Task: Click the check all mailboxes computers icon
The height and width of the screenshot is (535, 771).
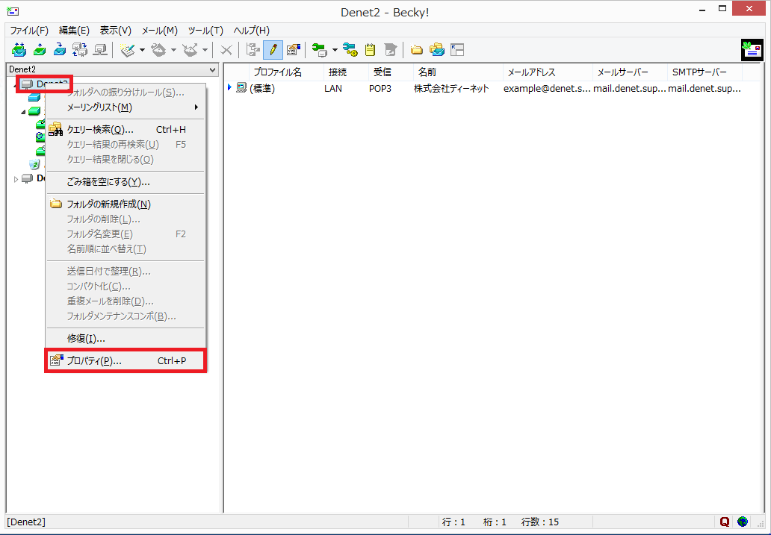Action: pyautogui.click(x=80, y=49)
